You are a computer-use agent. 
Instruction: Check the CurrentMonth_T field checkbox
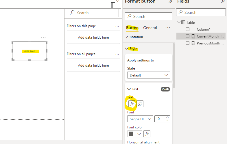point(188,36)
